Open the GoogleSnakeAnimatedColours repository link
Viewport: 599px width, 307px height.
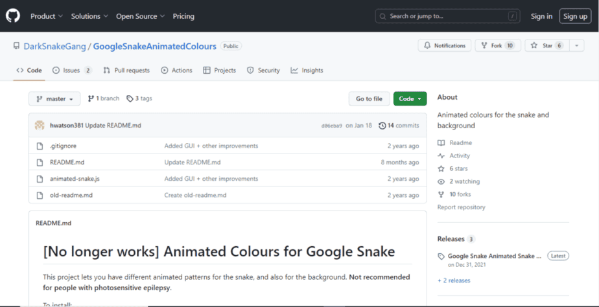click(x=155, y=46)
